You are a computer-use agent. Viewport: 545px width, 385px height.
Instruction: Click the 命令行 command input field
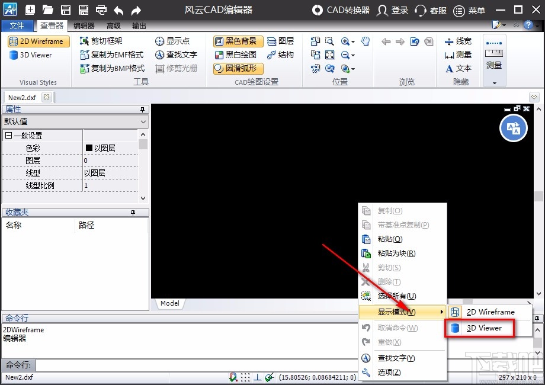[x=197, y=365]
